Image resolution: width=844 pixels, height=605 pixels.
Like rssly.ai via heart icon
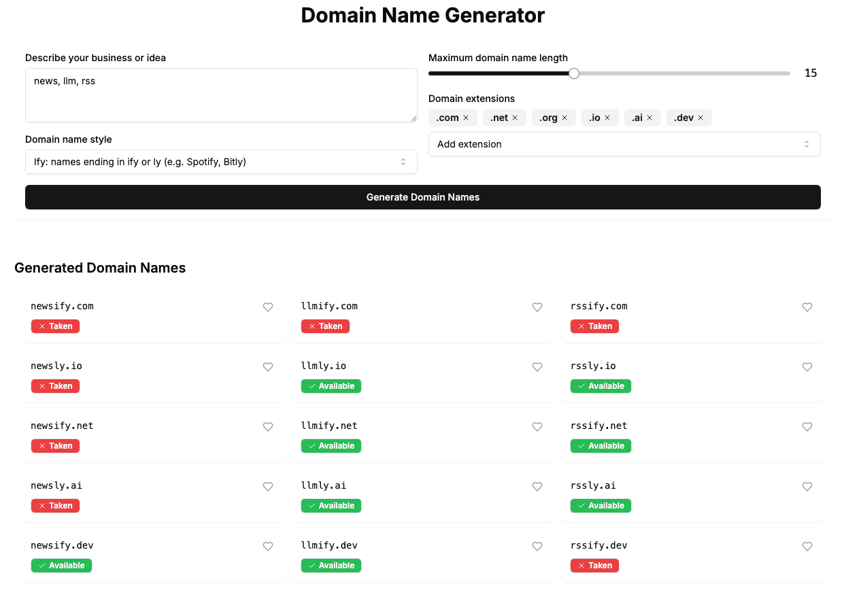(807, 487)
